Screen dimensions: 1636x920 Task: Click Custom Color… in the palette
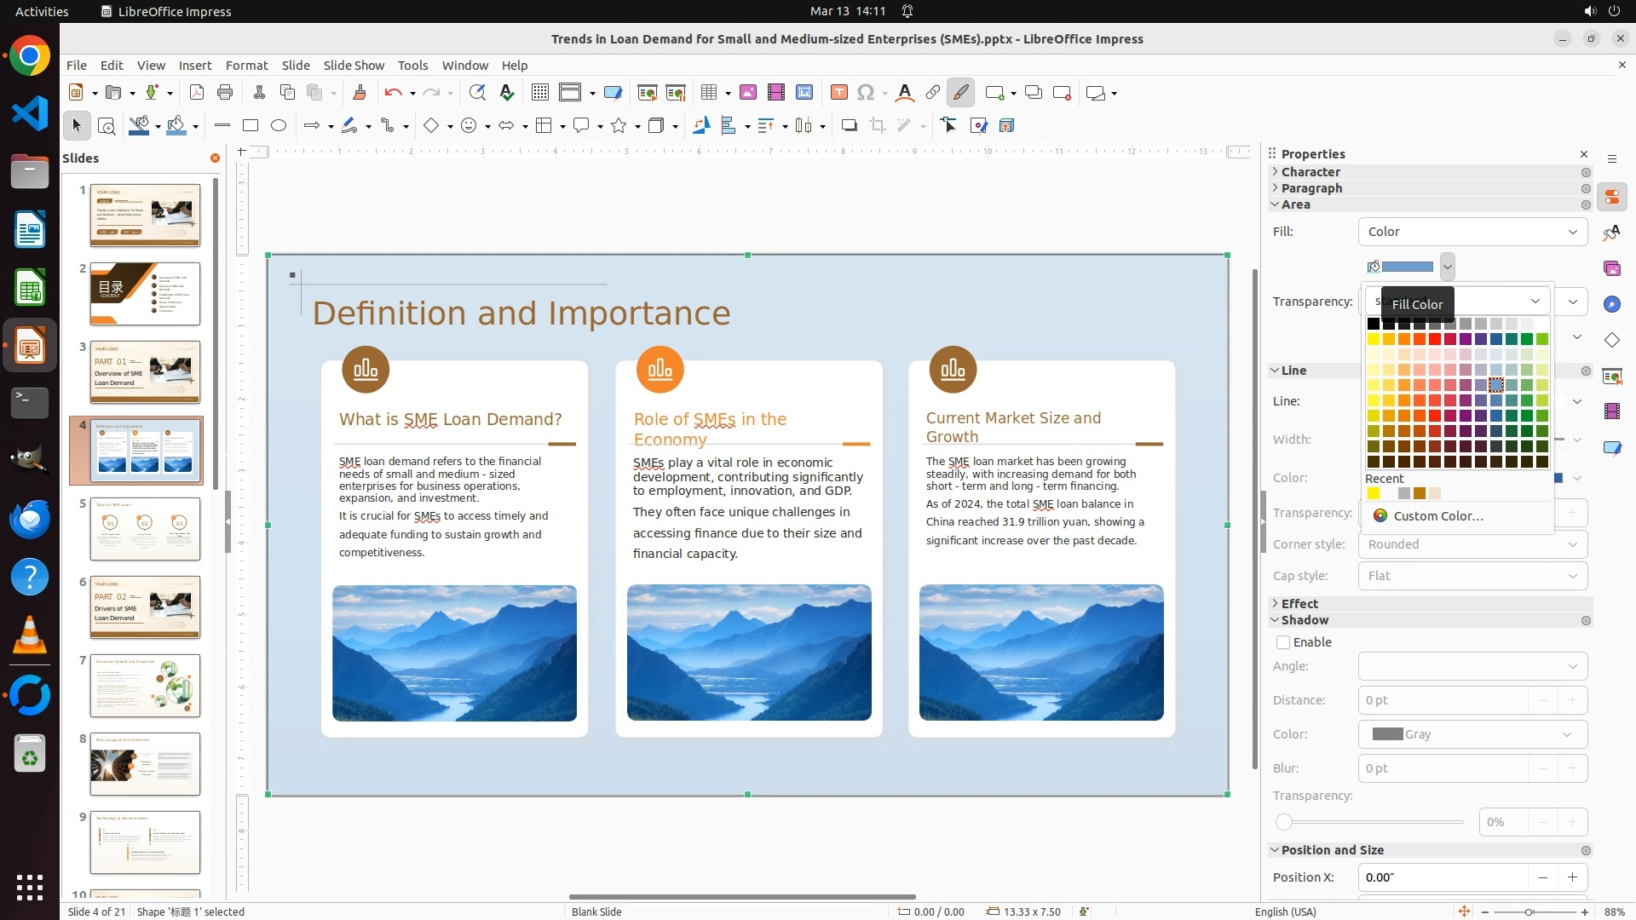tap(1438, 516)
